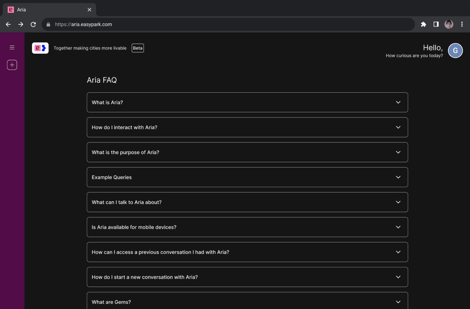The height and width of the screenshot is (309, 470).
Task: Open browser extensions puzzle icon
Action: point(423,24)
